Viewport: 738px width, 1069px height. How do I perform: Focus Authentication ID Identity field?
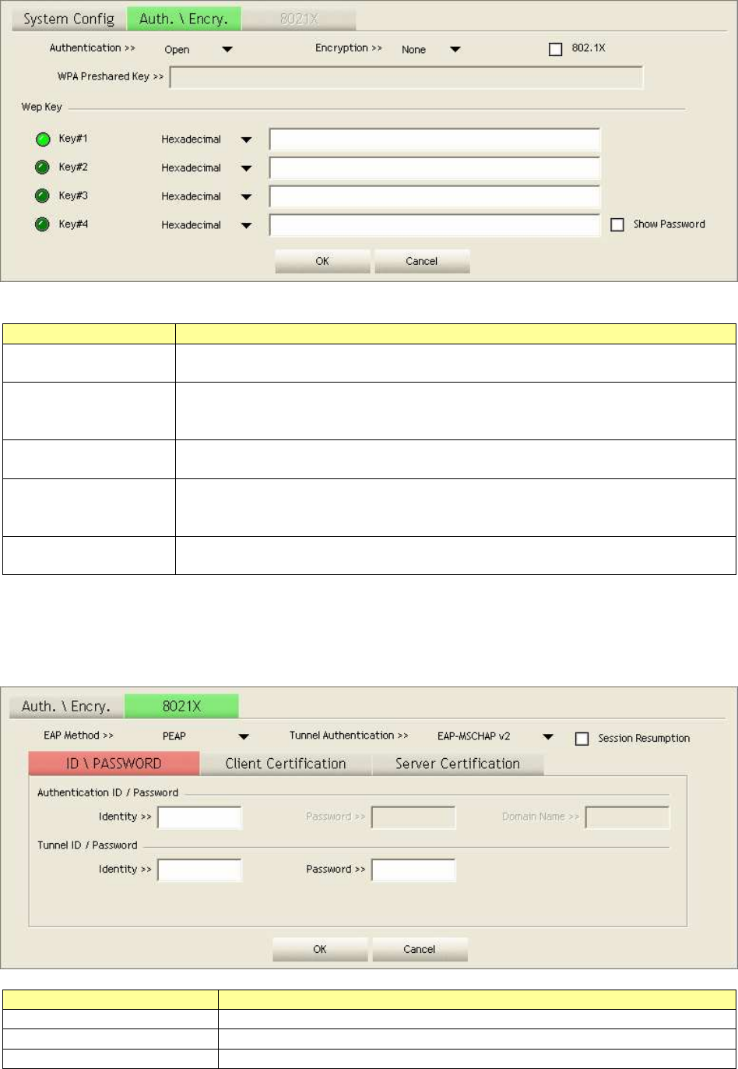point(199,817)
